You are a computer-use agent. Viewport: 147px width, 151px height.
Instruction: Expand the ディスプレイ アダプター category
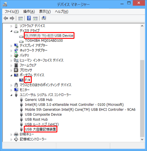(11, 46)
